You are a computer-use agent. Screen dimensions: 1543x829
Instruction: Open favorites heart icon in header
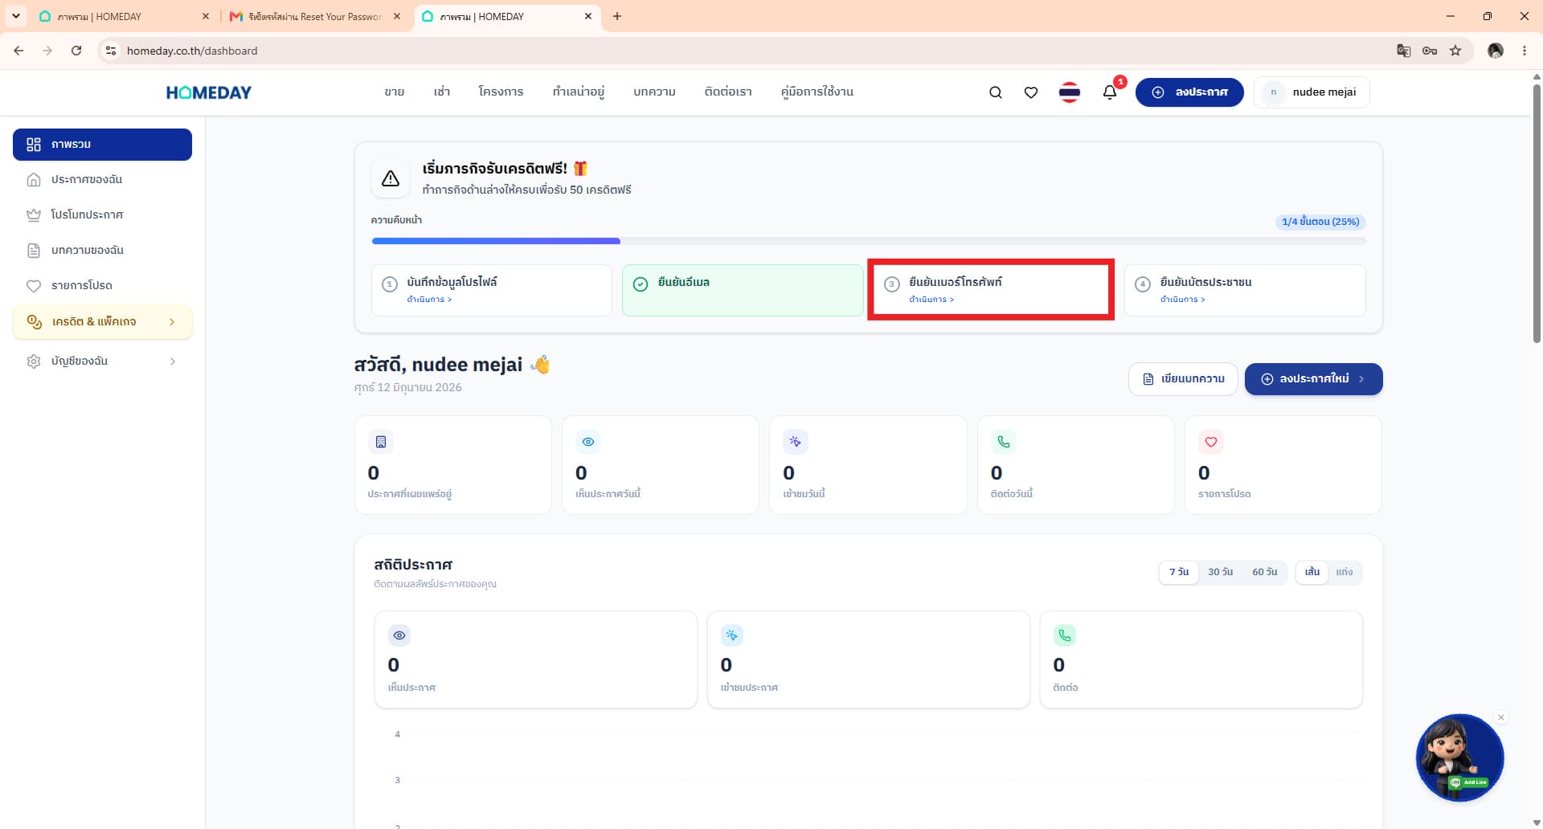pos(1031,92)
